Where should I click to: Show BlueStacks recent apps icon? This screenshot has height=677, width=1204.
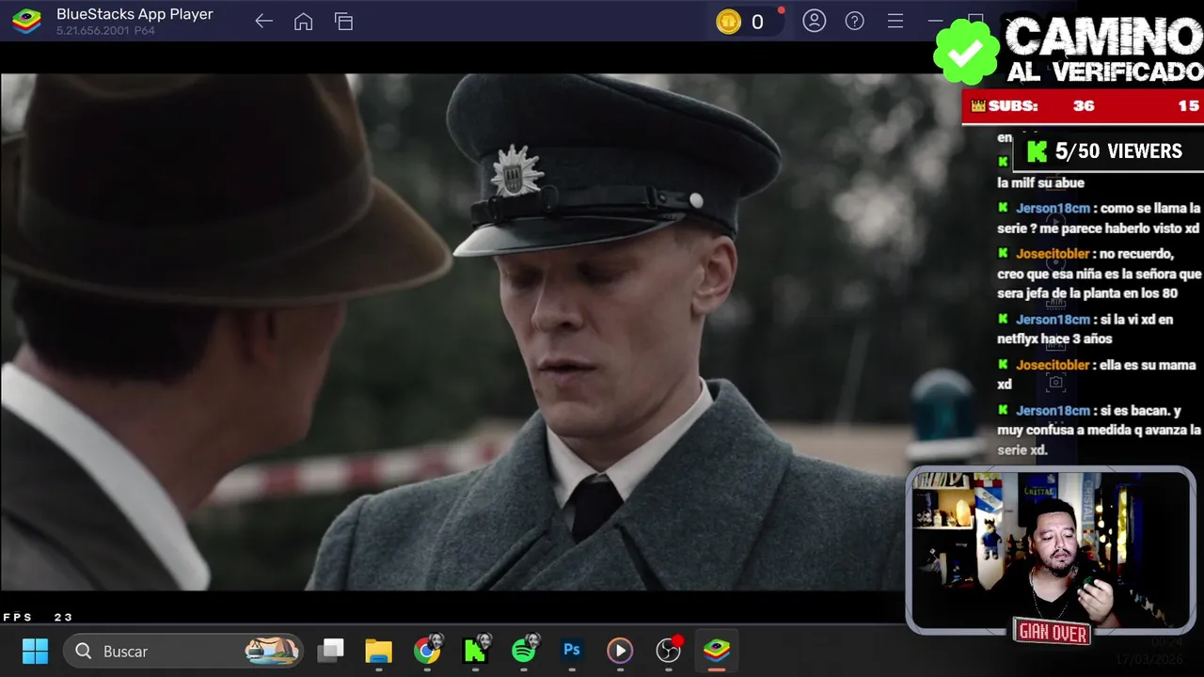pos(343,22)
